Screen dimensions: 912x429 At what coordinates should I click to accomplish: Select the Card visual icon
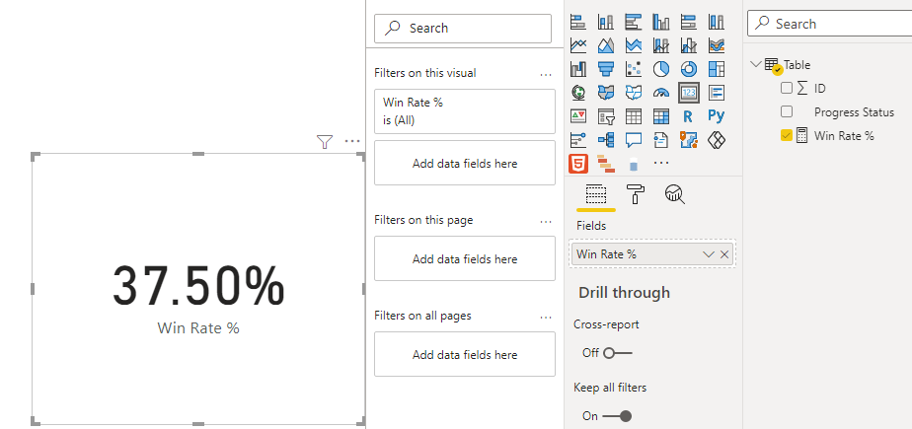pyautogui.click(x=689, y=93)
